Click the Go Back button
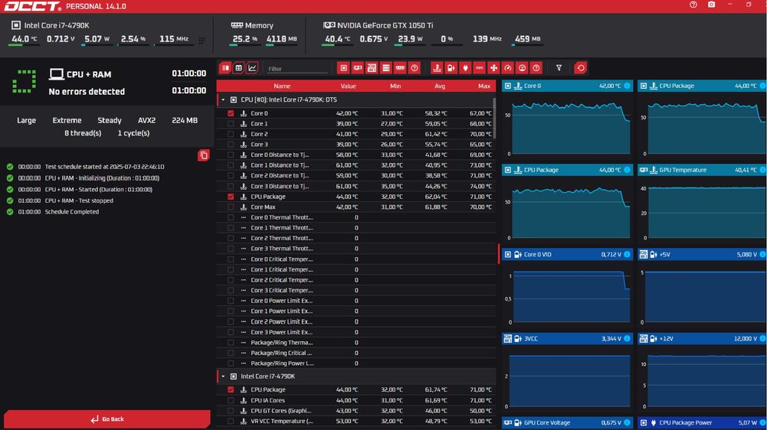The image size is (767, 430). click(107, 419)
